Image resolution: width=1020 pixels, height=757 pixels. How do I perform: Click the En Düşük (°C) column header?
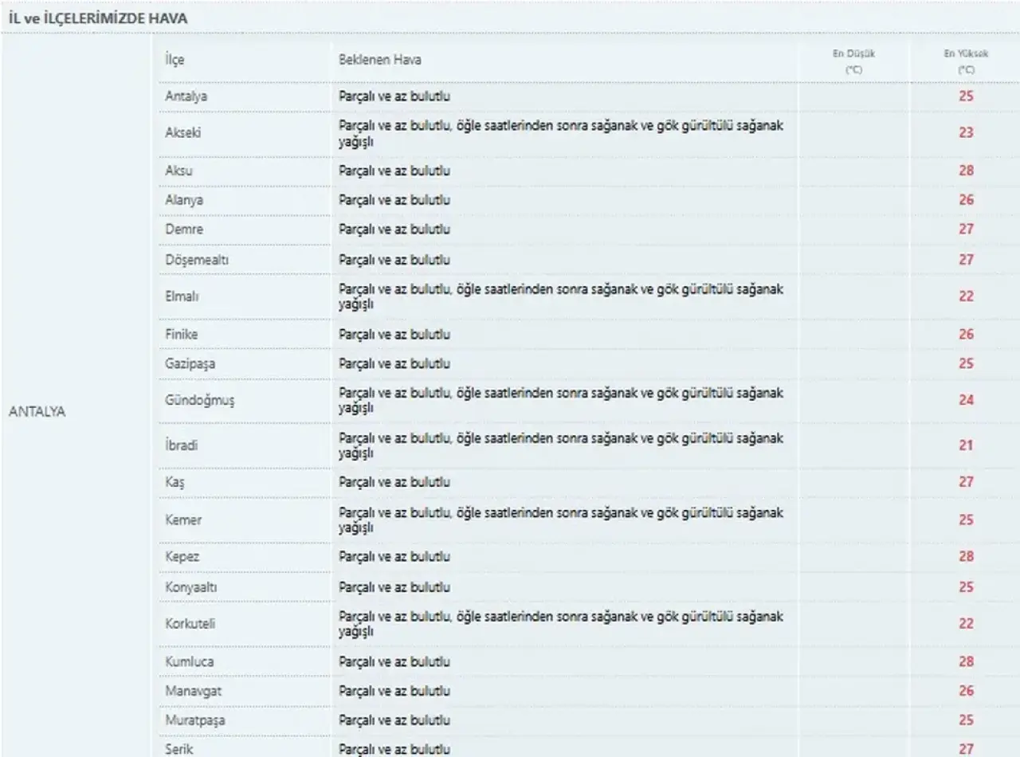tap(853, 61)
